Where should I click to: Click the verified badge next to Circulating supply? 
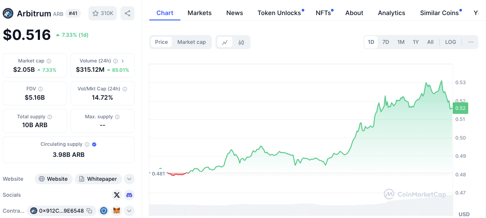(x=94, y=144)
